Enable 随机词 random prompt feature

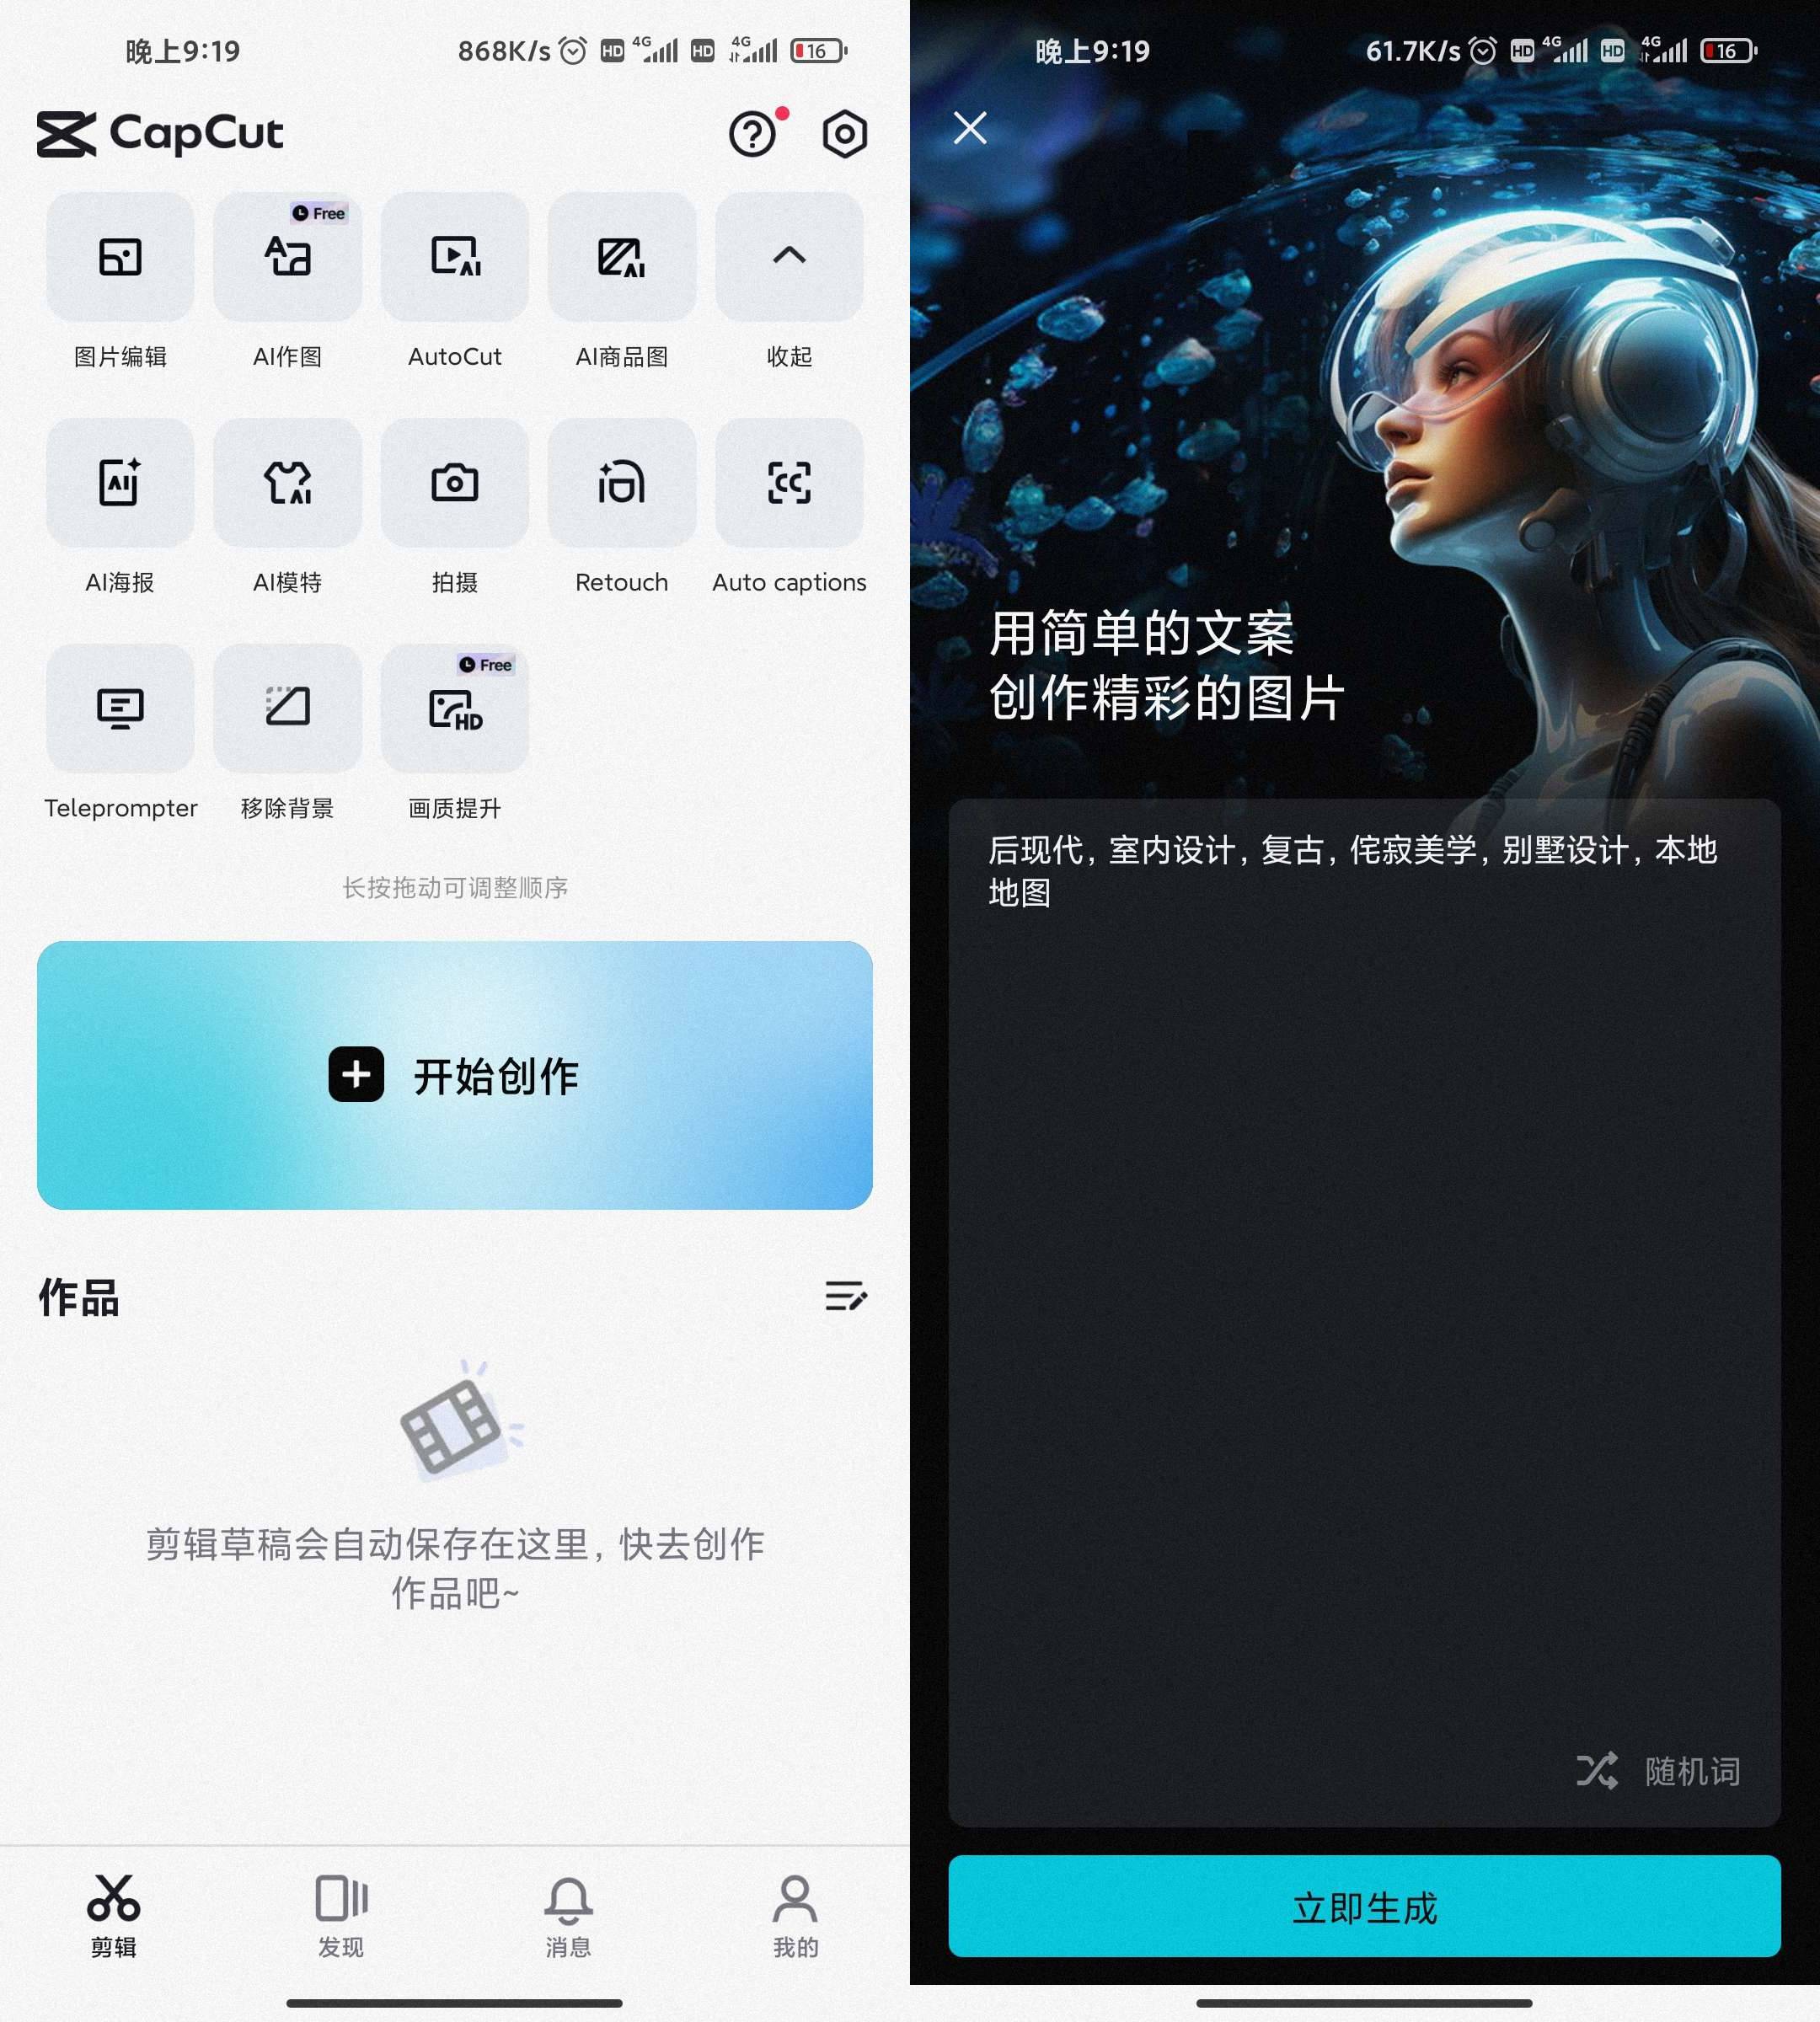1660,1771
